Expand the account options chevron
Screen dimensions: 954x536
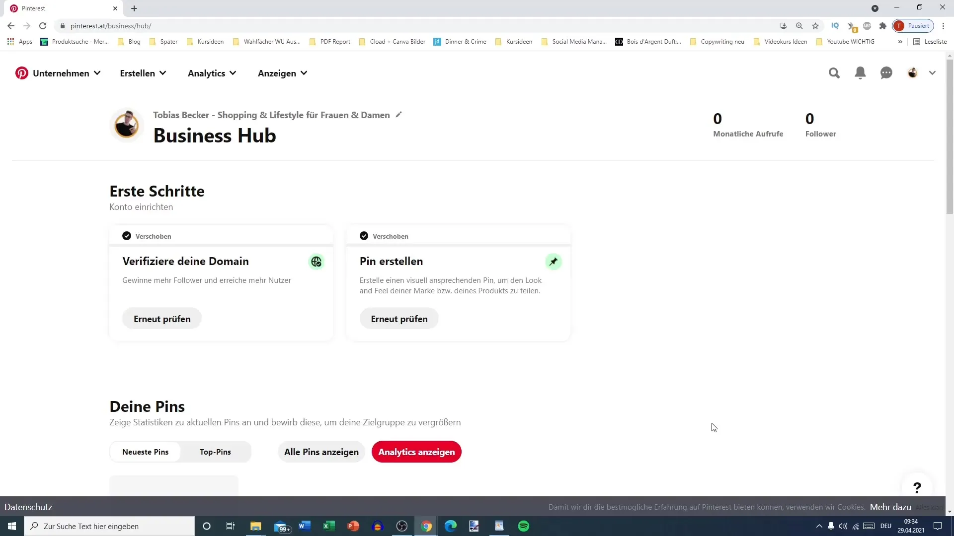pos(932,73)
